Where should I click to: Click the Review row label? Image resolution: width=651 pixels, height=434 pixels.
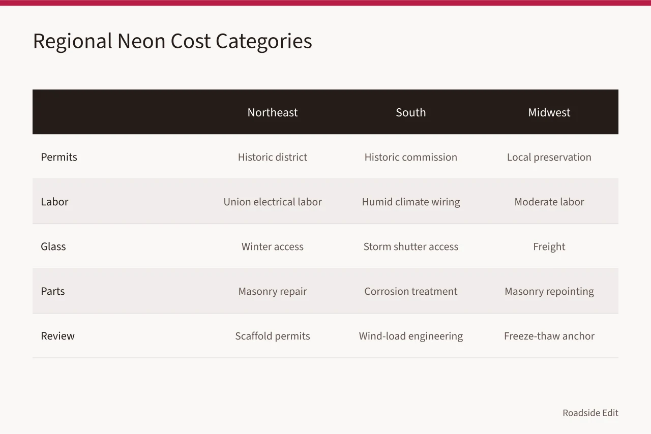[57, 336]
